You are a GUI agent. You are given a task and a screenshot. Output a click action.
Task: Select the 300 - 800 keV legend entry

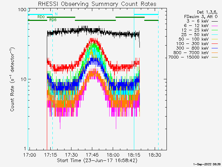click(x=197, y=48)
